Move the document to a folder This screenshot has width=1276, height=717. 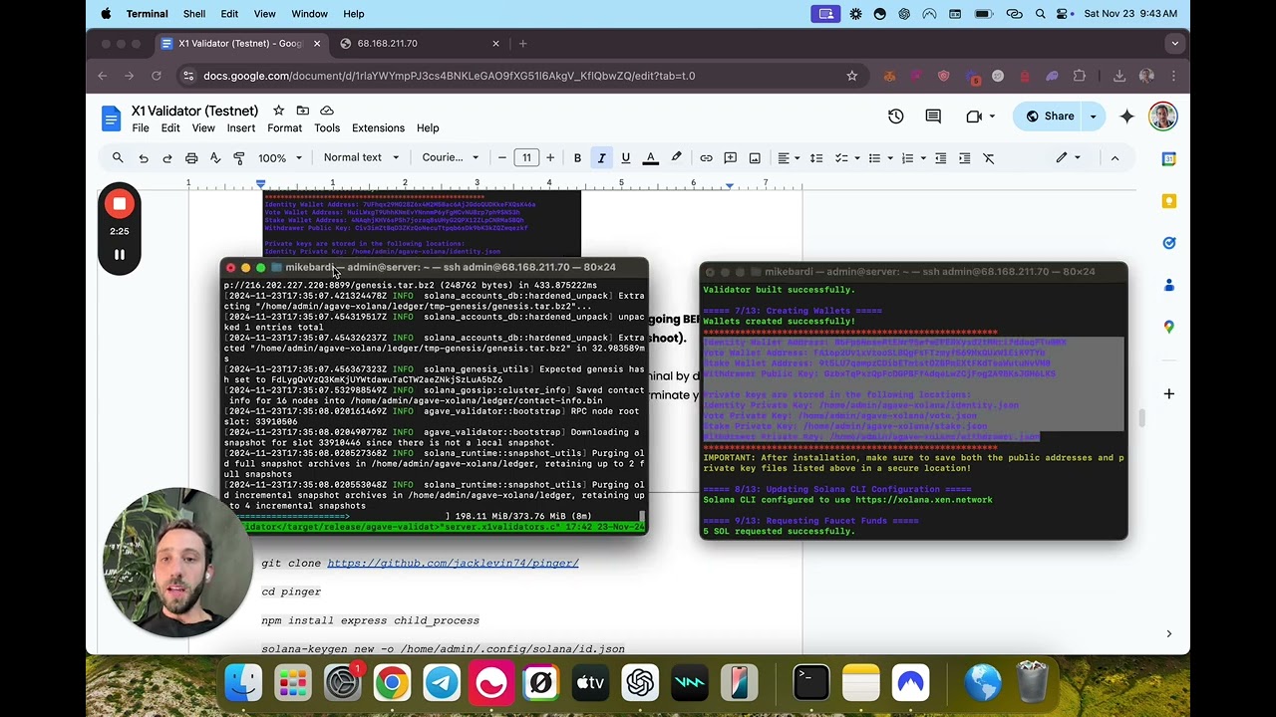coord(302,111)
